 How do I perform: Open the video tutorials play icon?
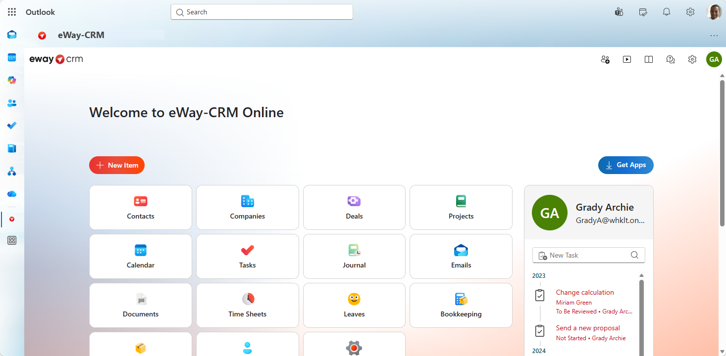[627, 59]
